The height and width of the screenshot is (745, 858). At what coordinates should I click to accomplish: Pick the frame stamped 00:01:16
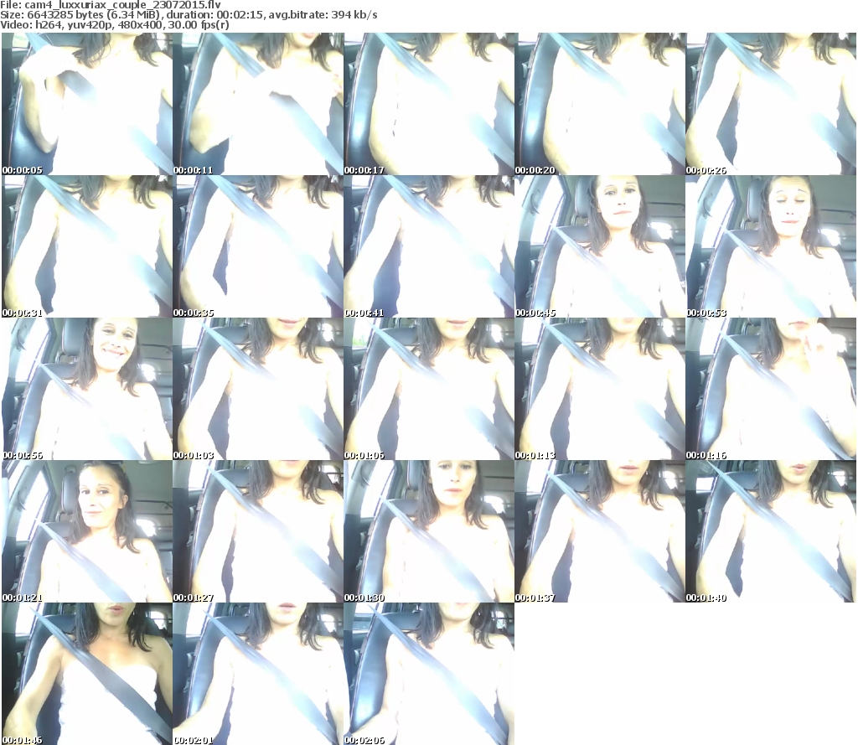pyautogui.click(x=771, y=389)
